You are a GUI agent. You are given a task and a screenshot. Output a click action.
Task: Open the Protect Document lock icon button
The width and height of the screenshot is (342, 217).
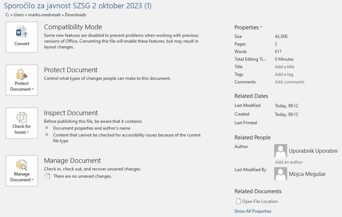pyautogui.click(x=22, y=75)
